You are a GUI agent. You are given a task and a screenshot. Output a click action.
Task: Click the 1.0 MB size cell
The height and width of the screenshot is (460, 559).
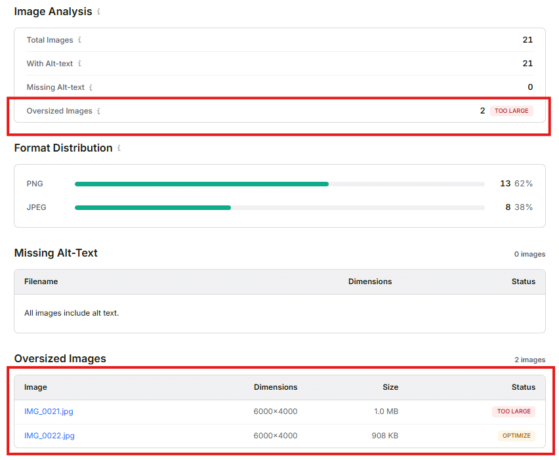click(x=386, y=411)
